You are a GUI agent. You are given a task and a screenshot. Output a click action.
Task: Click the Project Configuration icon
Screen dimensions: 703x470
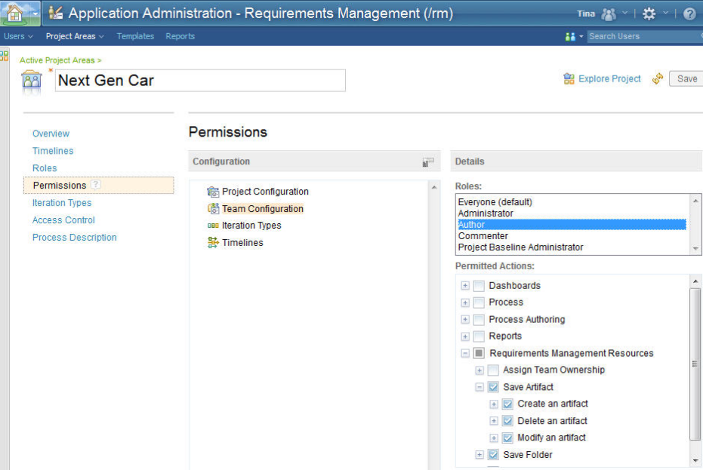coord(213,192)
